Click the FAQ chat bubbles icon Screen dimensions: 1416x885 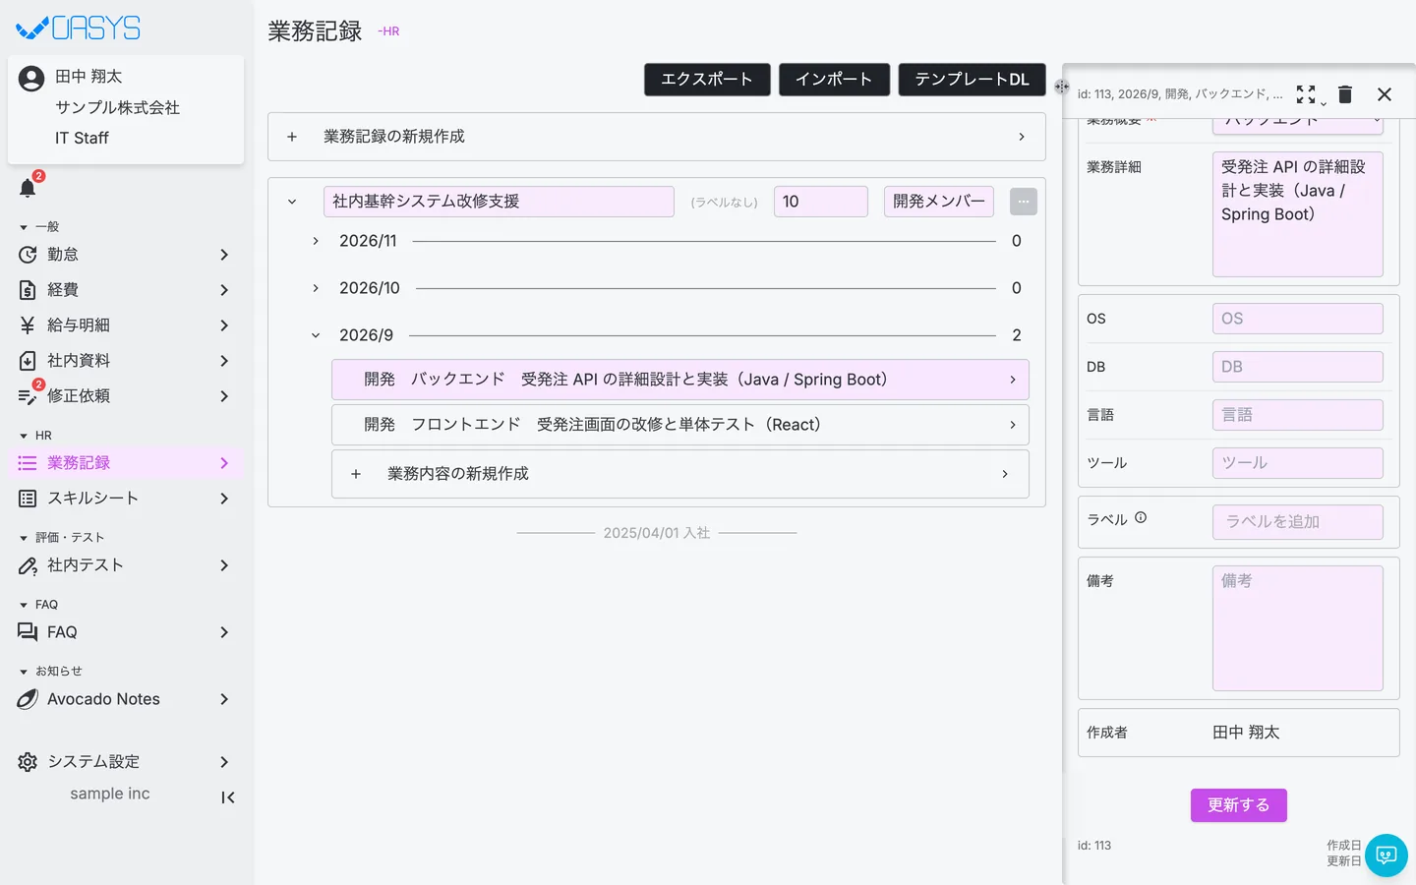click(28, 632)
